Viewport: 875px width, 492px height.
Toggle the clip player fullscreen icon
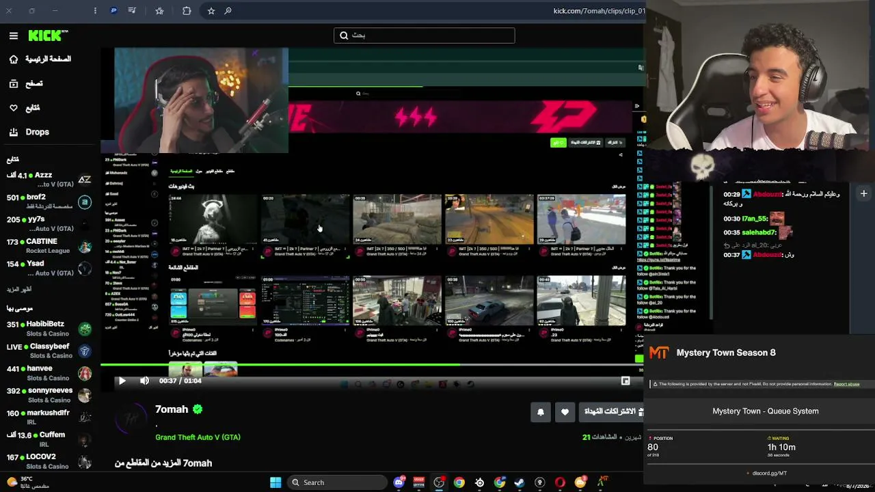pos(625,381)
